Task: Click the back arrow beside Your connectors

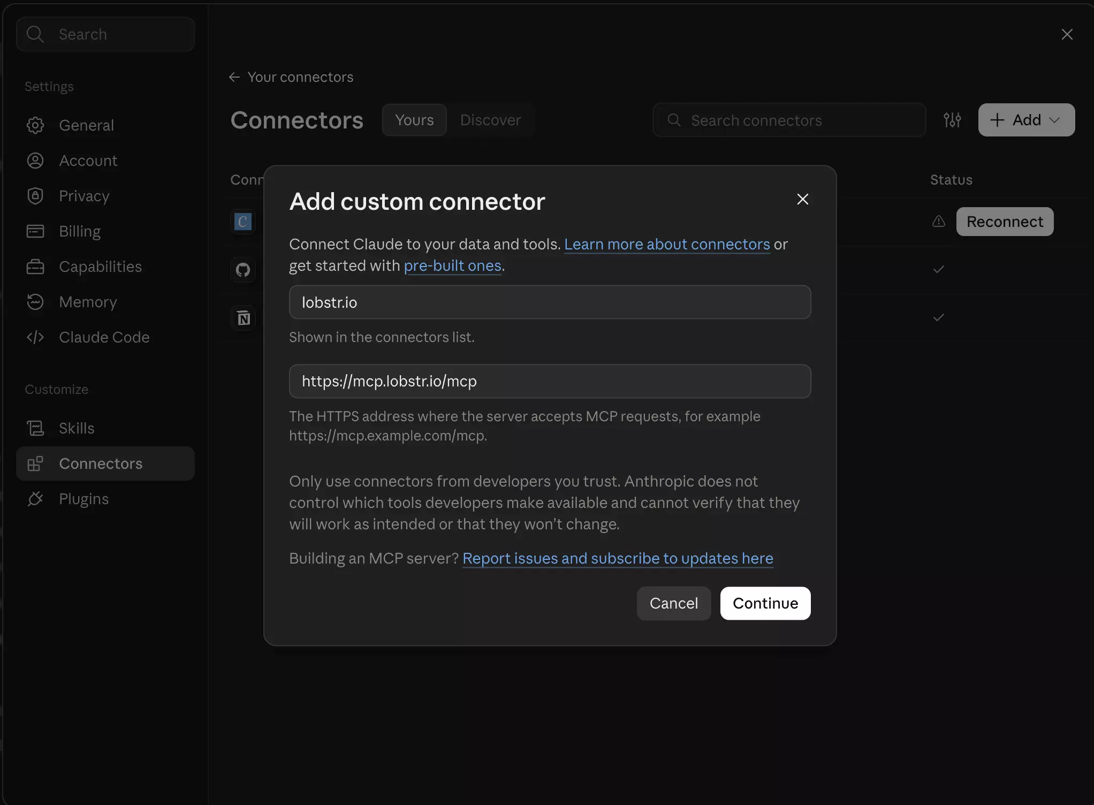Action: (x=234, y=77)
